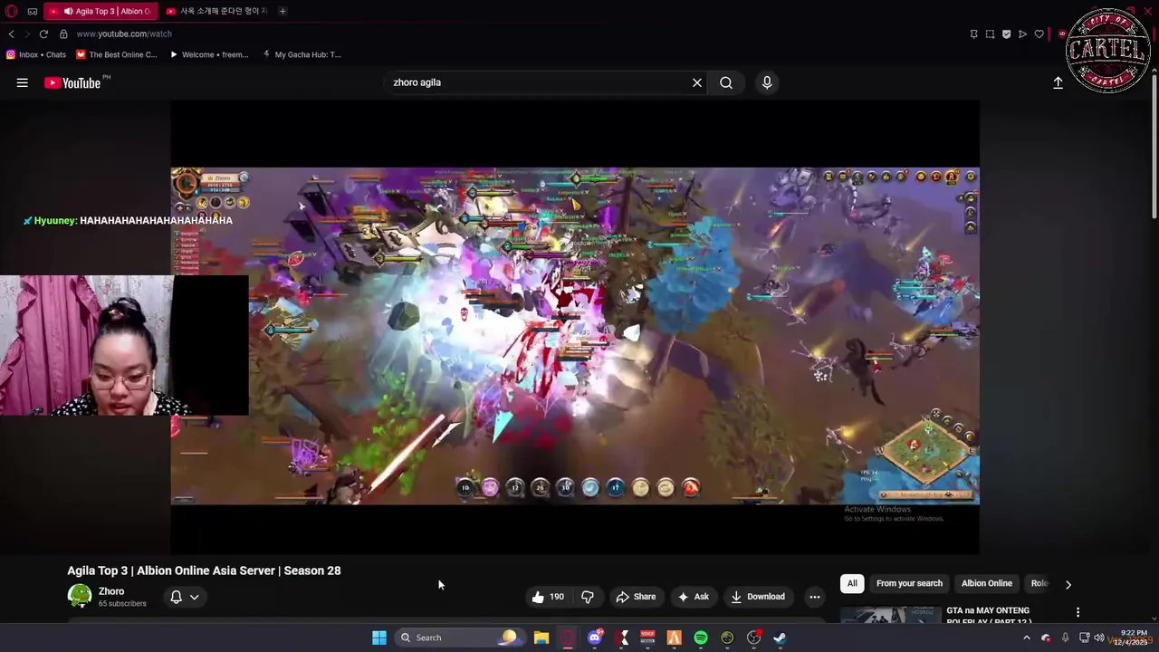Dislike the video
The height and width of the screenshot is (652, 1159).
pyautogui.click(x=588, y=597)
